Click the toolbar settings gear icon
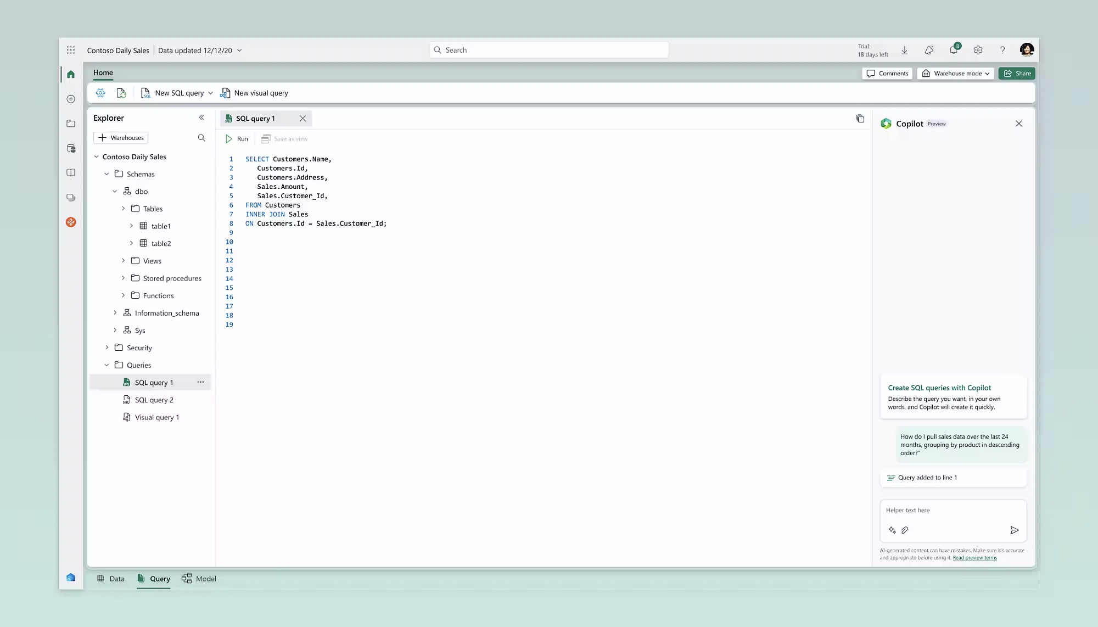The image size is (1098, 627). click(100, 93)
